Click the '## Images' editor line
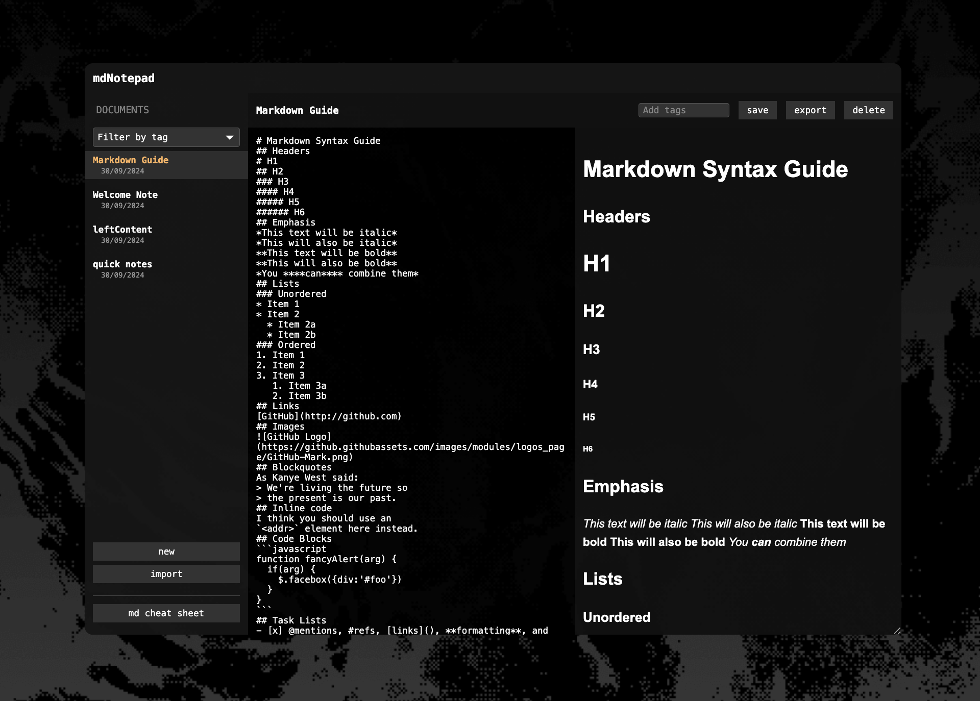The height and width of the screenshot is (701, 980). pos(280,427)
